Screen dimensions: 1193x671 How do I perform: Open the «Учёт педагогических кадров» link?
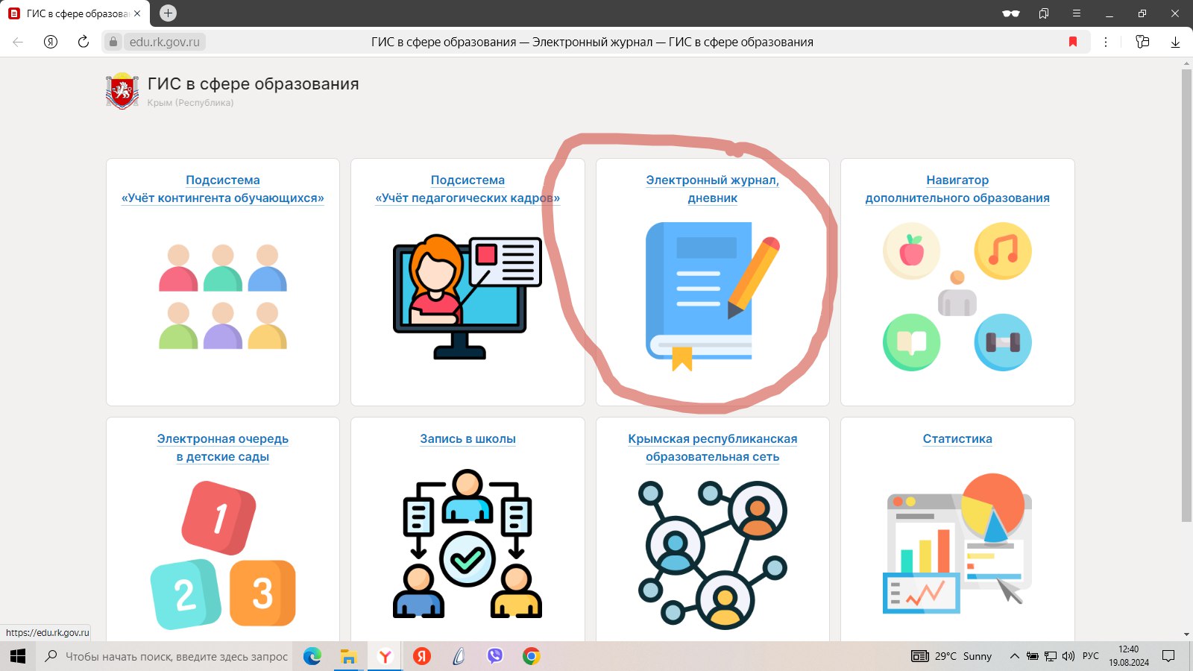point(467,189)
